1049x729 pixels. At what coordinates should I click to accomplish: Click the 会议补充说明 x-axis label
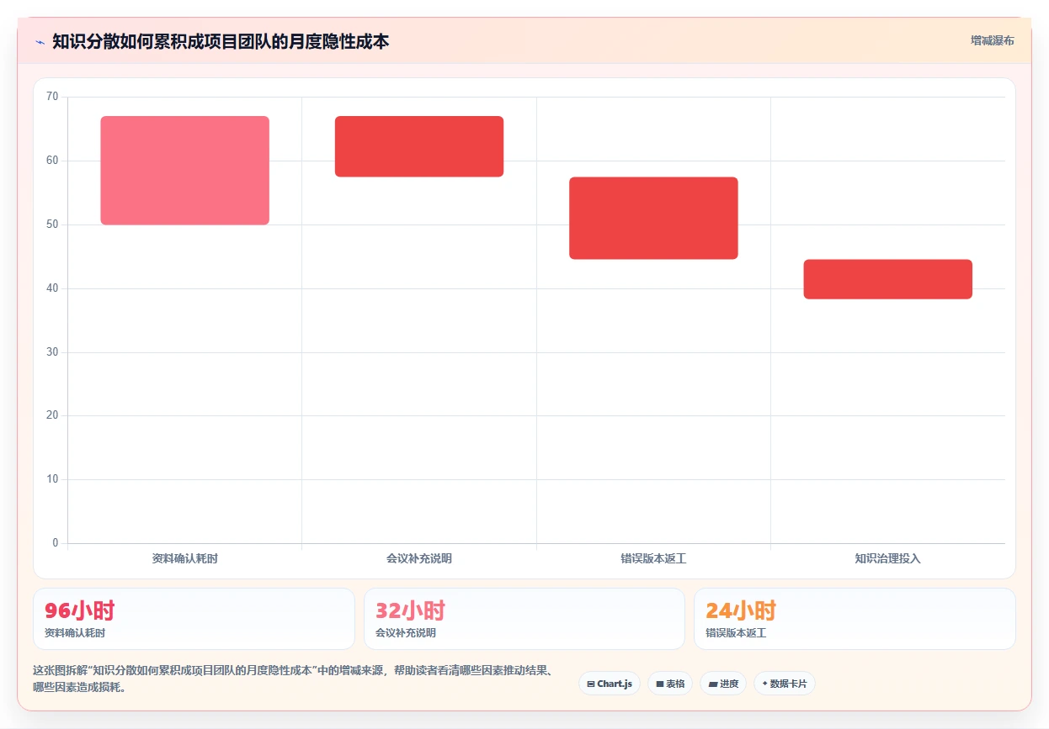point(419,558)
